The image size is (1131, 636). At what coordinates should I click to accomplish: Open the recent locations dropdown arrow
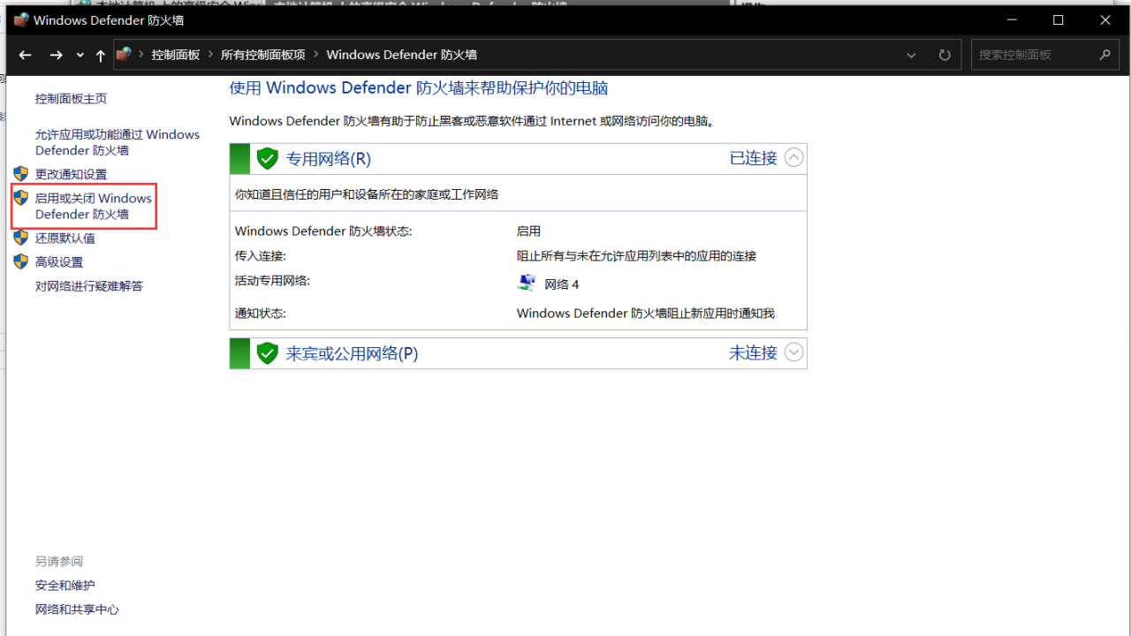pyautogui.click(x=80, y=55)
